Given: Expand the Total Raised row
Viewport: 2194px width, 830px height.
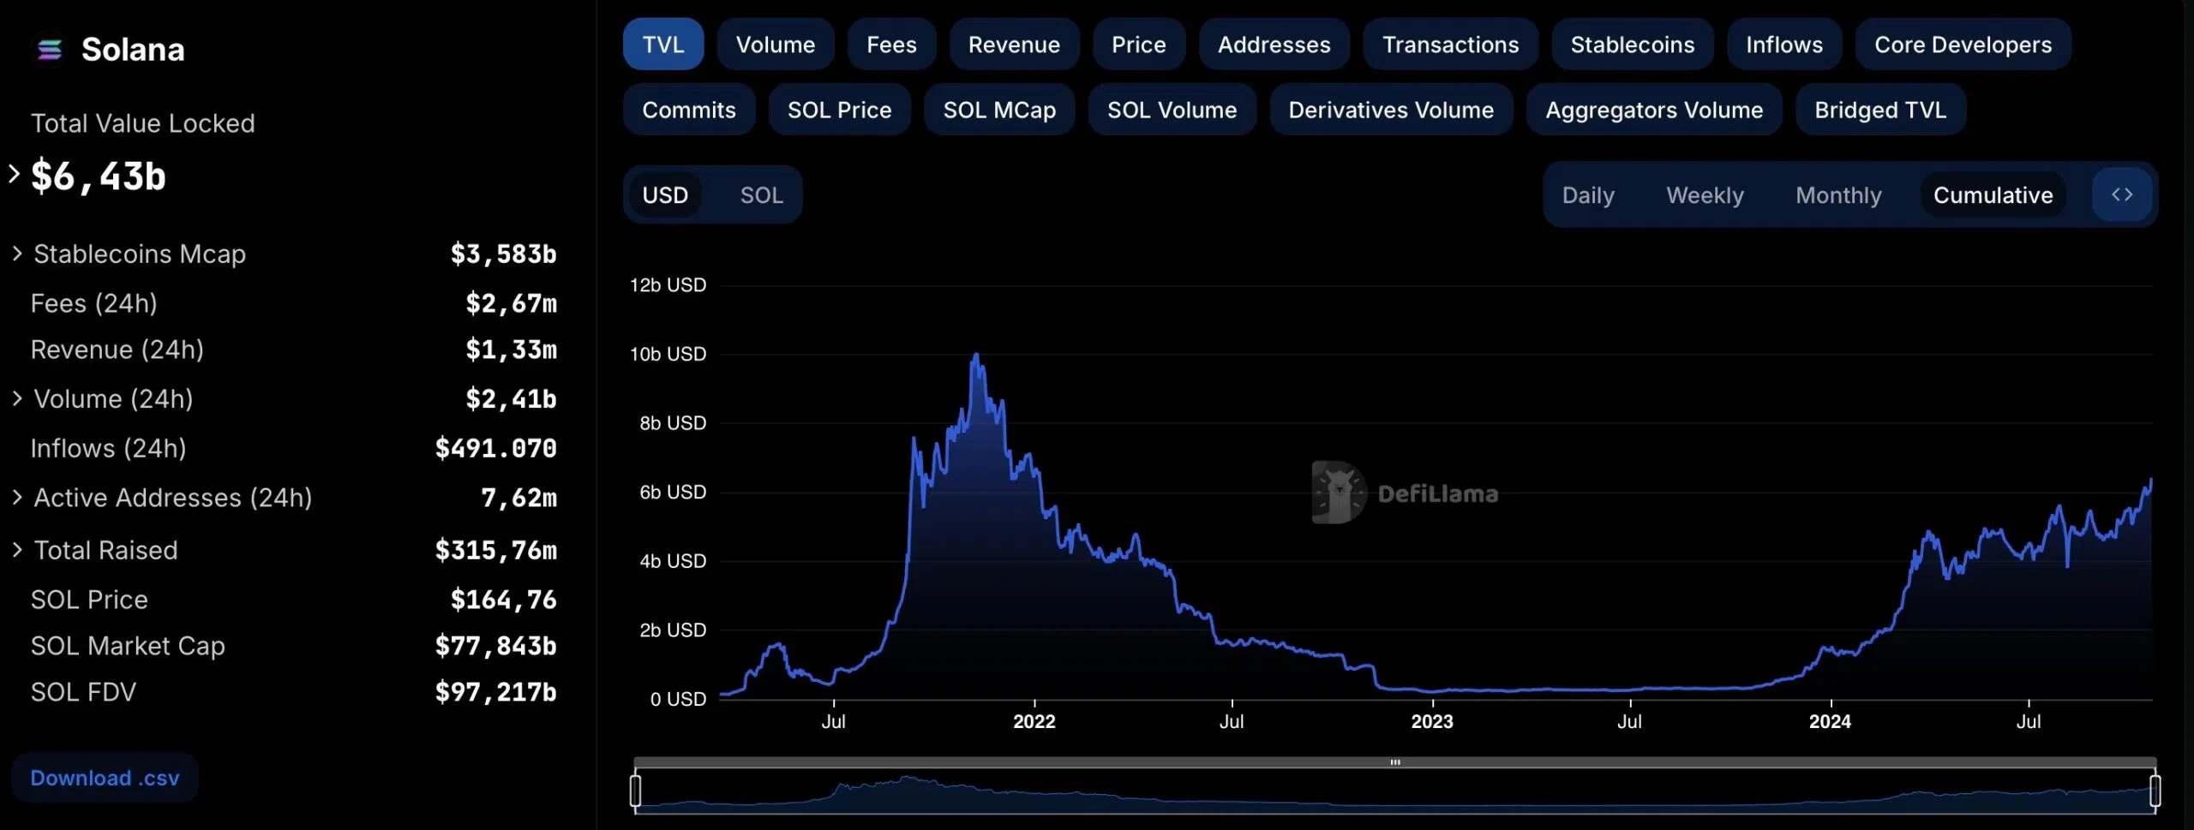Looking at the screenshot, I should [17, 550].
